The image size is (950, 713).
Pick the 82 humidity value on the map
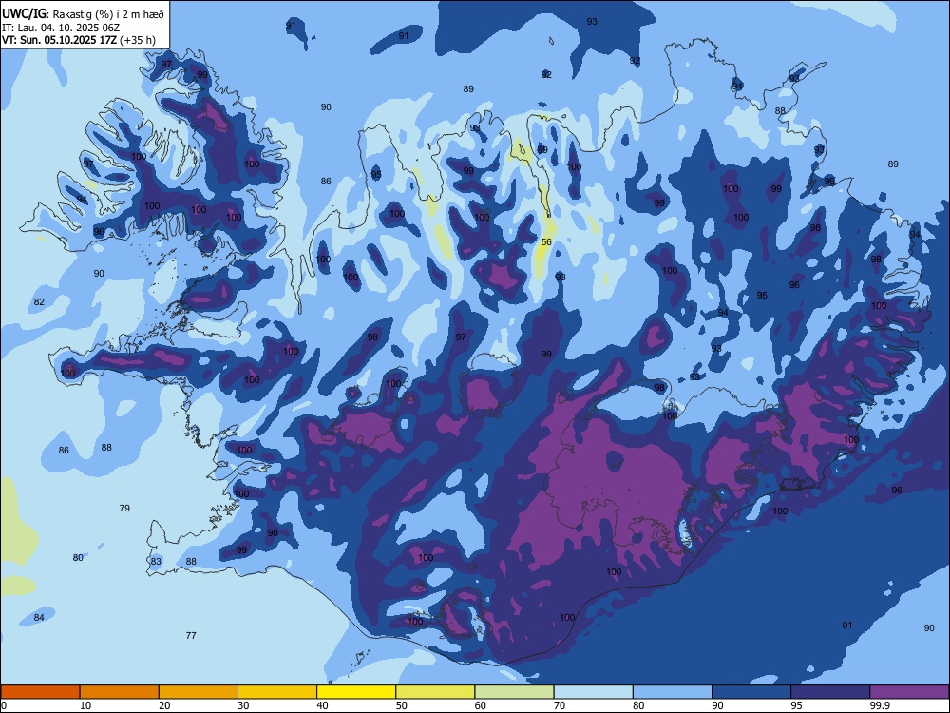[39, 302]
